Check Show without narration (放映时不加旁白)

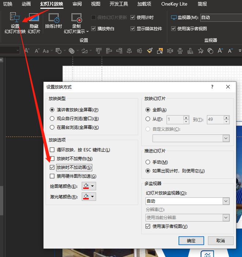52,158
